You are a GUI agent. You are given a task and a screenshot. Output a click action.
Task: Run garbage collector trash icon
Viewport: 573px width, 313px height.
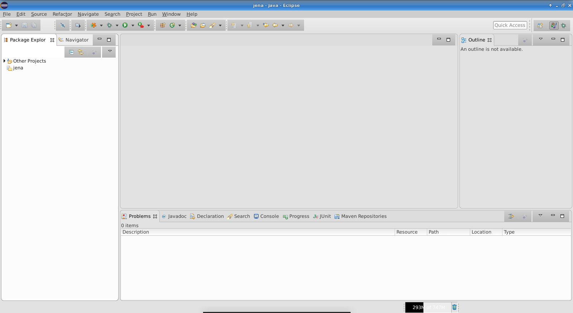[454, 307]
